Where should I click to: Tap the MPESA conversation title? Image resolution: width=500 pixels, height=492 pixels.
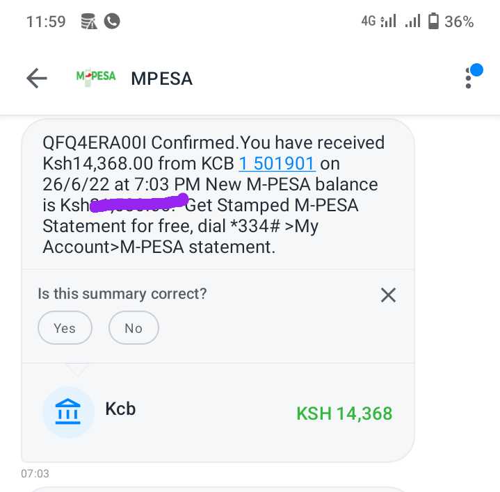point(161,79)
